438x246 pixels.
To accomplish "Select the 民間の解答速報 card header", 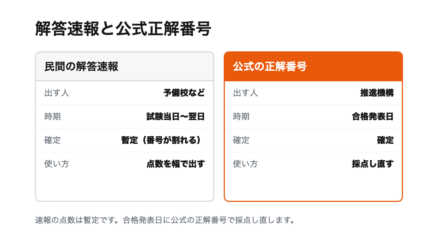I will click(x=124, y=67).
